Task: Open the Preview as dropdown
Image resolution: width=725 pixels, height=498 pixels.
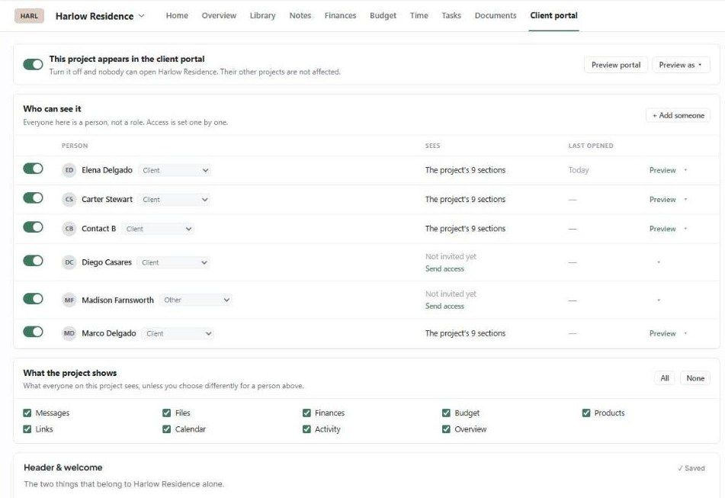Action: 681,65
